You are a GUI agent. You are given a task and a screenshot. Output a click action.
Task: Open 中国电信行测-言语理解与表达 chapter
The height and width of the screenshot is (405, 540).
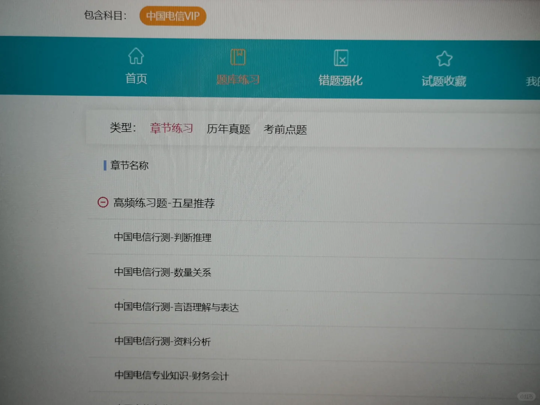tap(177, 307)
